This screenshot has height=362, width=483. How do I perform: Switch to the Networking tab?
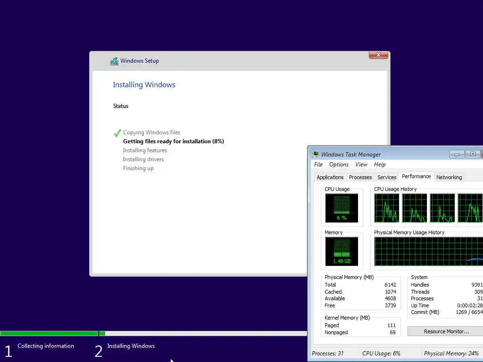[x=449, y=177]
